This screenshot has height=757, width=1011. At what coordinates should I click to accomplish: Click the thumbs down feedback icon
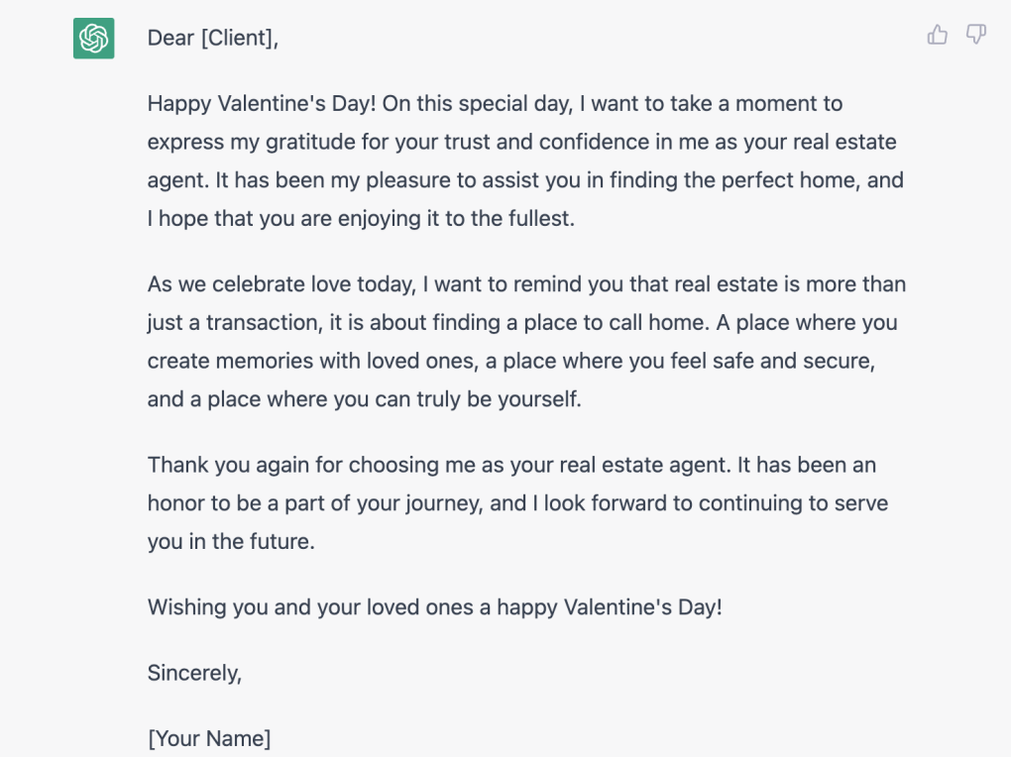[976, 36]
